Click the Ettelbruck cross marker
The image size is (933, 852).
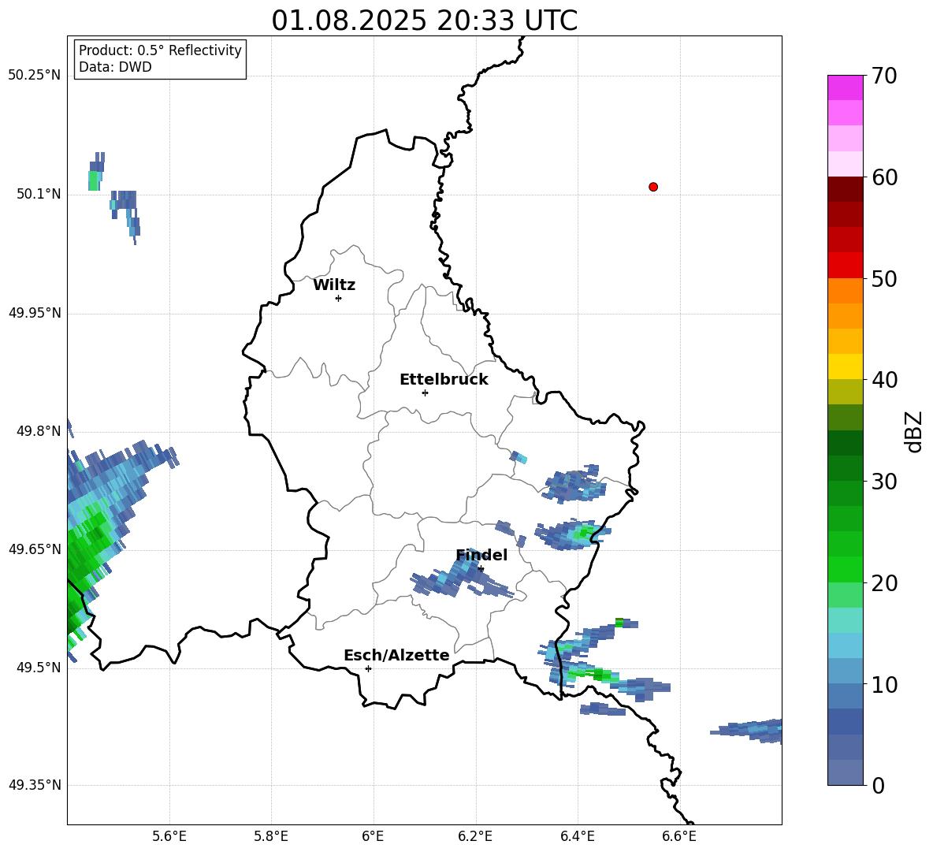coord(425,393)
